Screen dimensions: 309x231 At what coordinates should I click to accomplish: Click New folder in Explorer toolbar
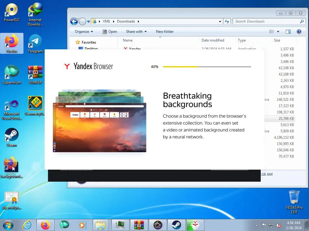[x=165, y=31]
